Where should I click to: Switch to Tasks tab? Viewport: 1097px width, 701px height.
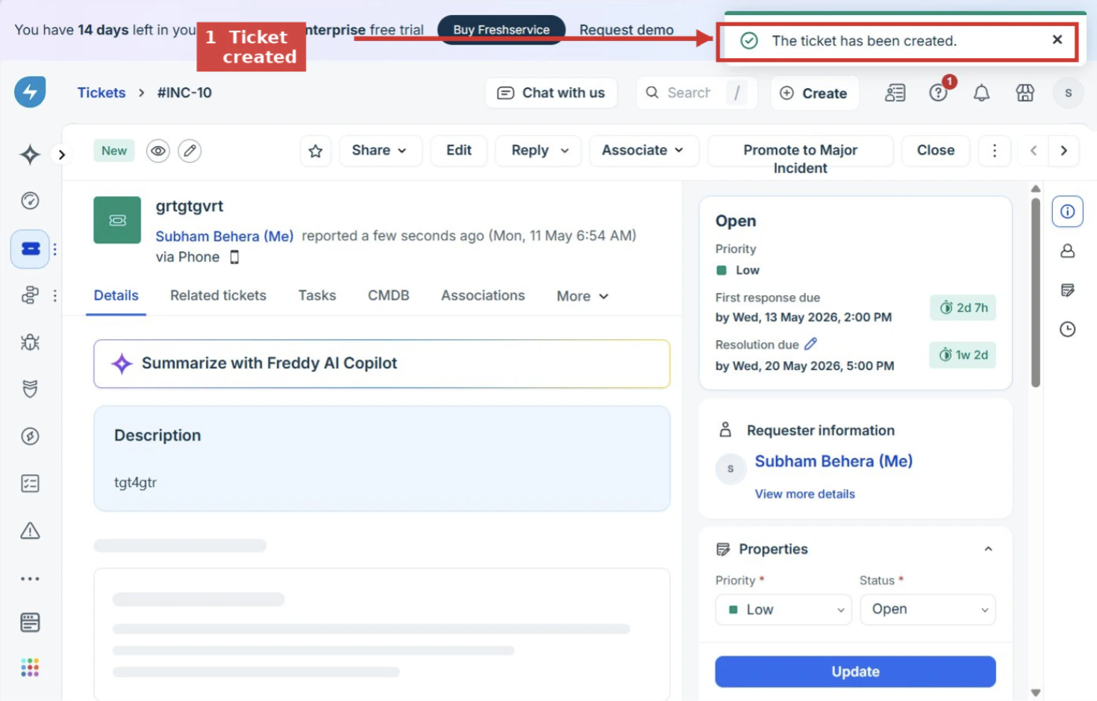pos(317,295)
